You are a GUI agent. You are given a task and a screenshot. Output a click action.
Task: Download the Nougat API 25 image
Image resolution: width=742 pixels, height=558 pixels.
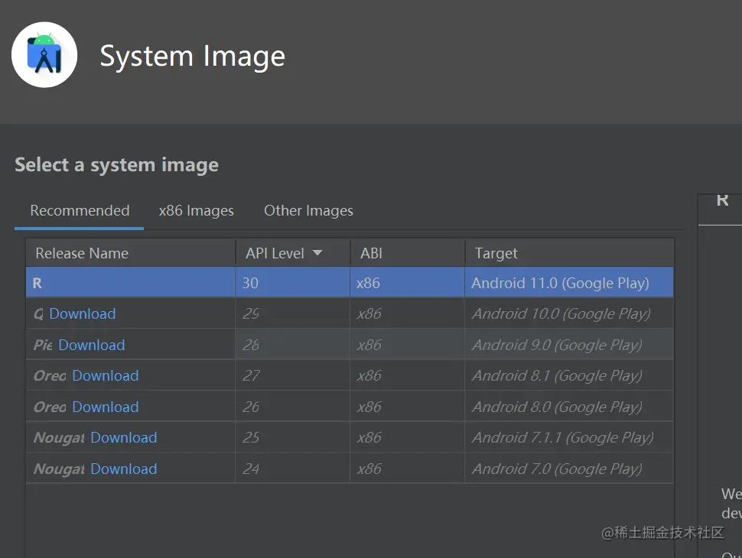point(124,438)
